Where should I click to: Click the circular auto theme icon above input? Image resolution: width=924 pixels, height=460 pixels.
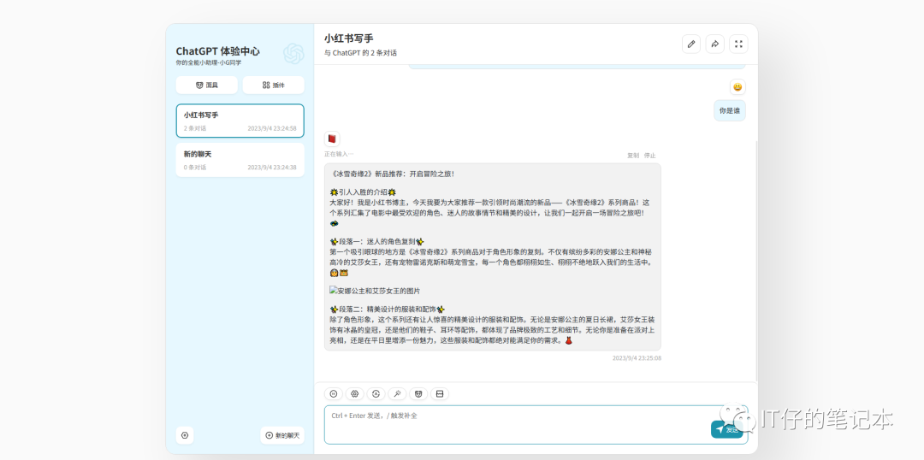[x=376, y=394]
